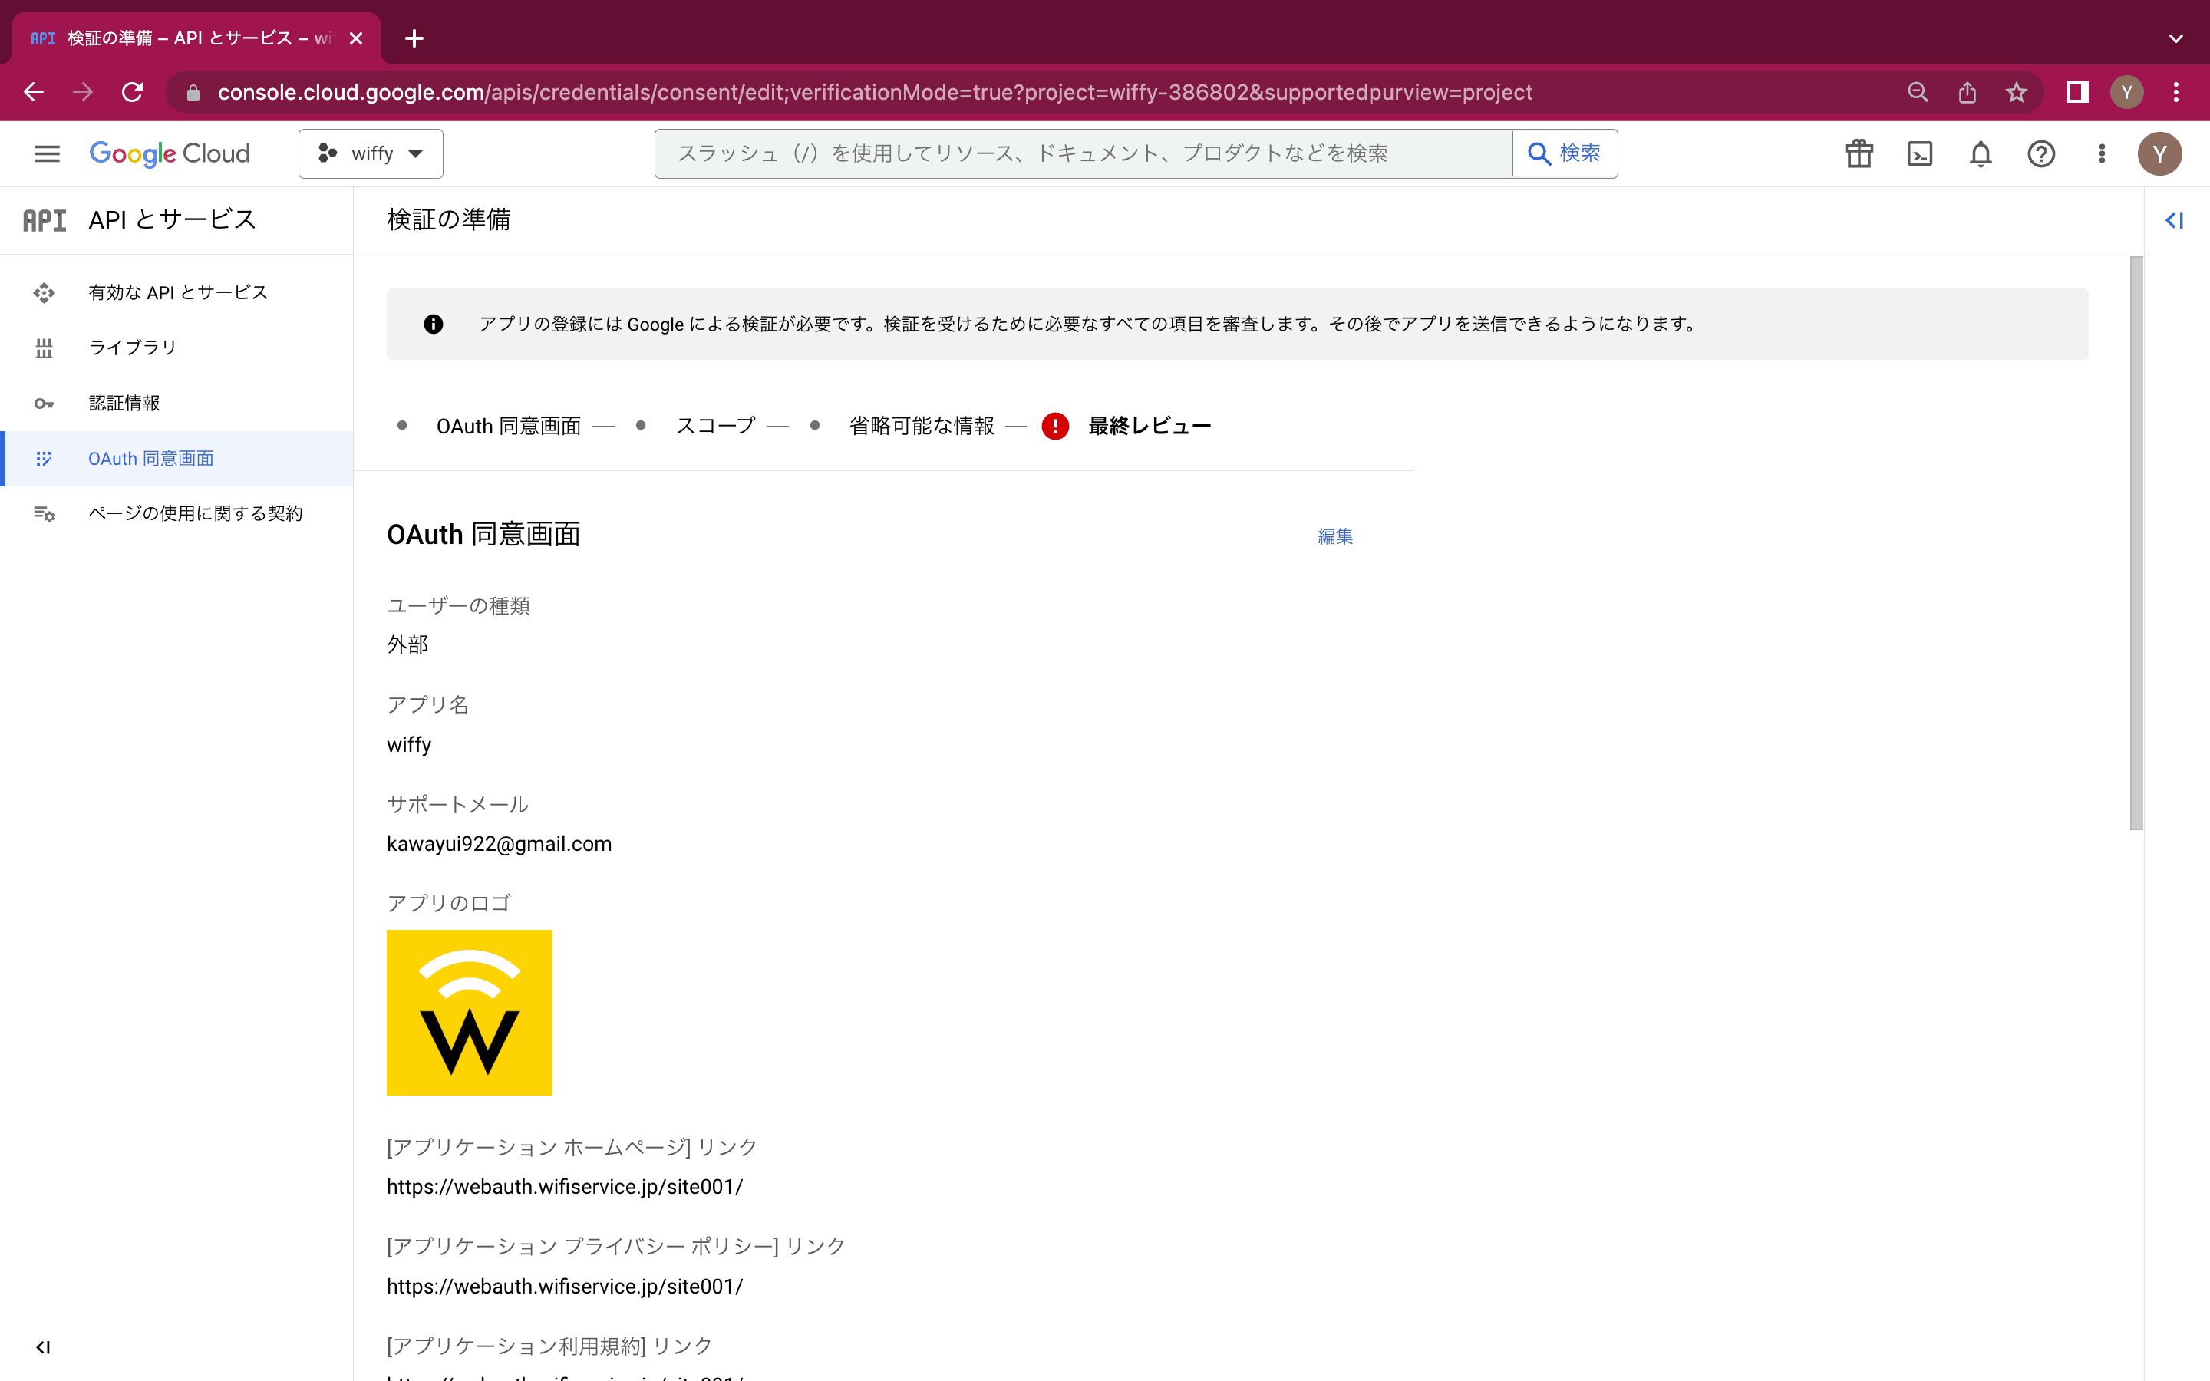
Task: Click the support email kawayui922@gmail.com
Action: (x=499, y=844)
